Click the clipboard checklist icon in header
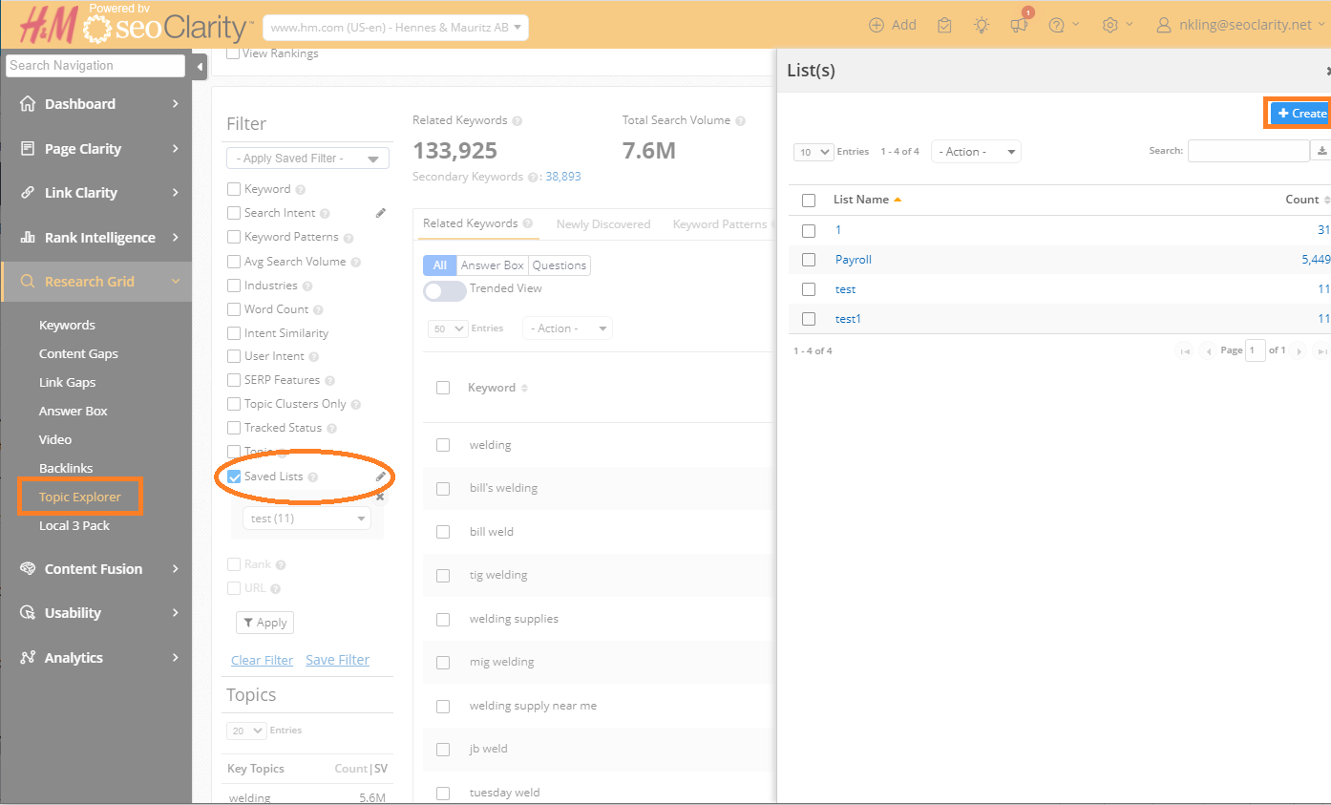 (x=944, y=26)
